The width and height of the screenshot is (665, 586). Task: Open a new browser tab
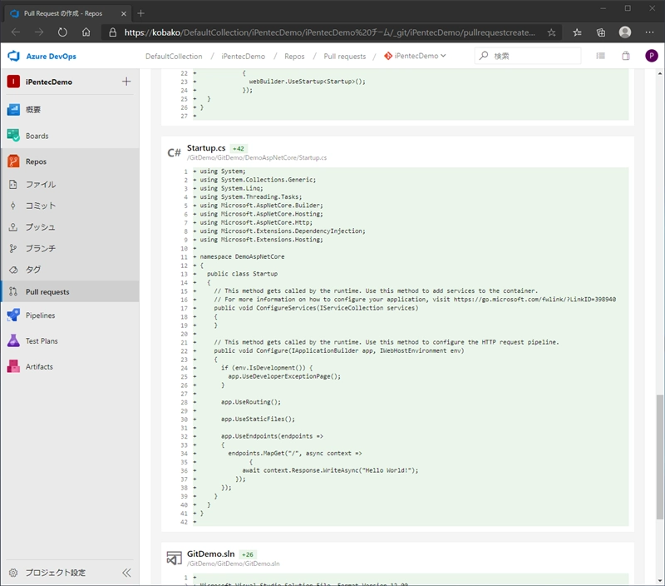pos(140,13)
